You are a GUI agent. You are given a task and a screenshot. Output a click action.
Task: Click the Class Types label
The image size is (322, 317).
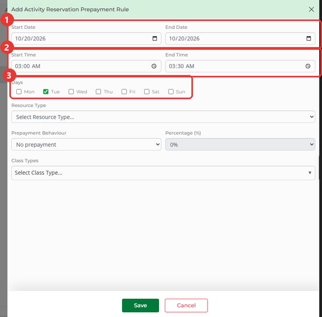click(25, 161)
